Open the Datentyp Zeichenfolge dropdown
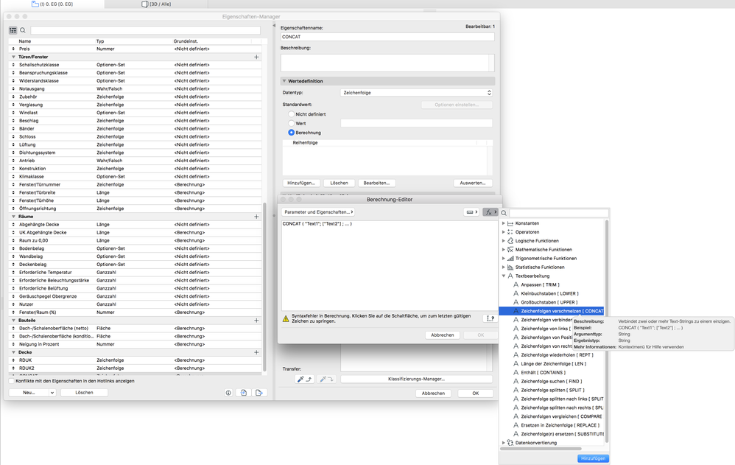The height and width of the screenshot is (465, 735). [416, 93]
